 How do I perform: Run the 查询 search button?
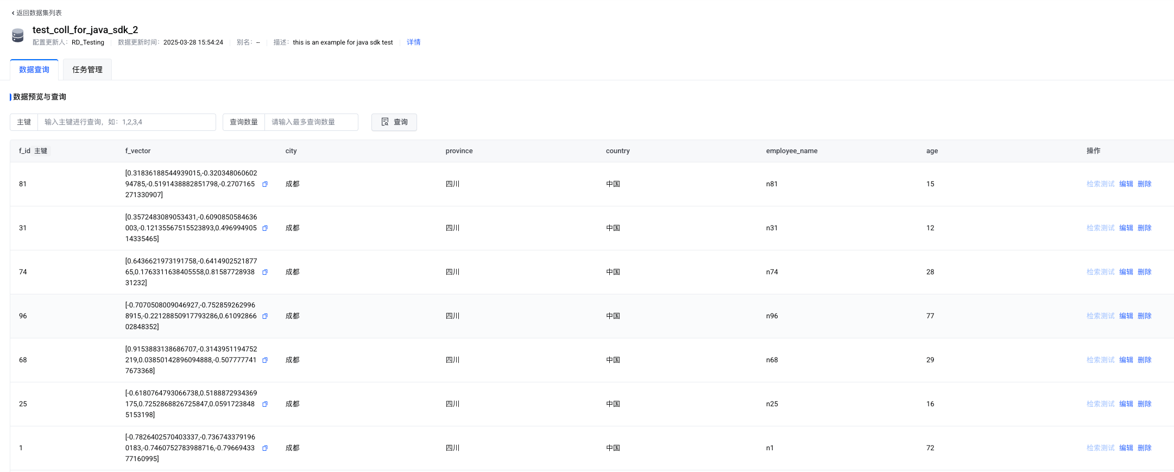394,122
